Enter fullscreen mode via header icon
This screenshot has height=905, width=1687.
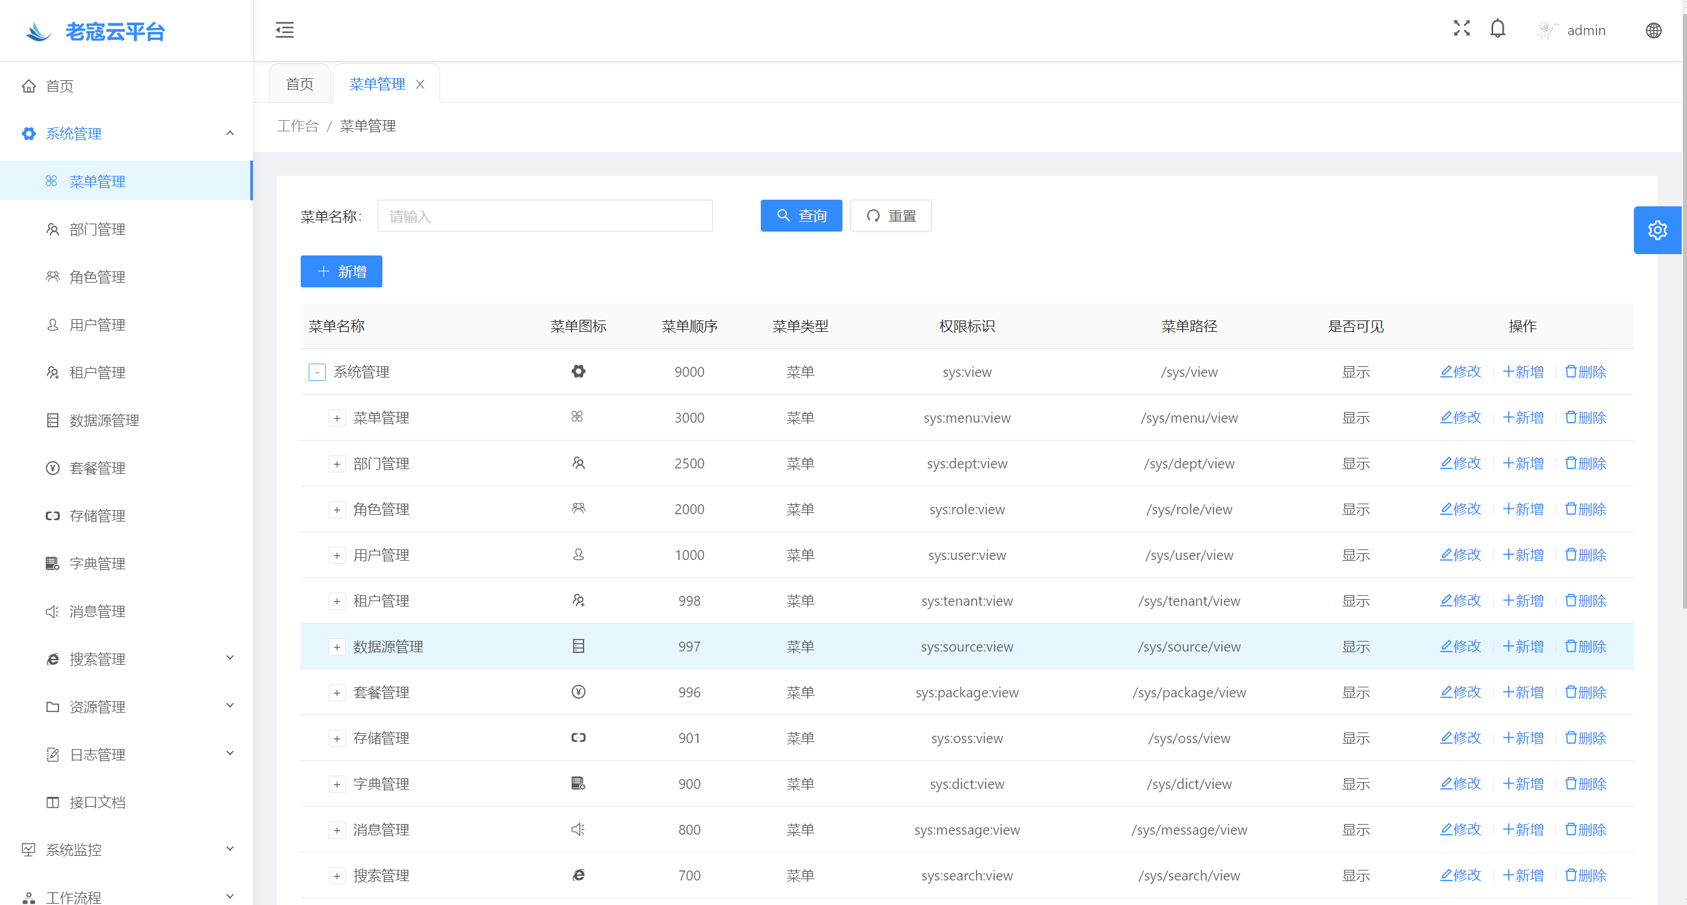[x=1461, y=29]
